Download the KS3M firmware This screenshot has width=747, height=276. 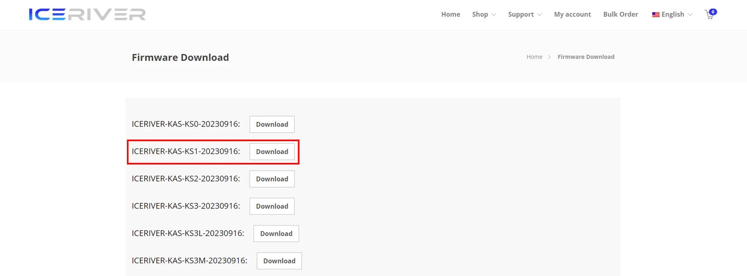pos(279,261)
